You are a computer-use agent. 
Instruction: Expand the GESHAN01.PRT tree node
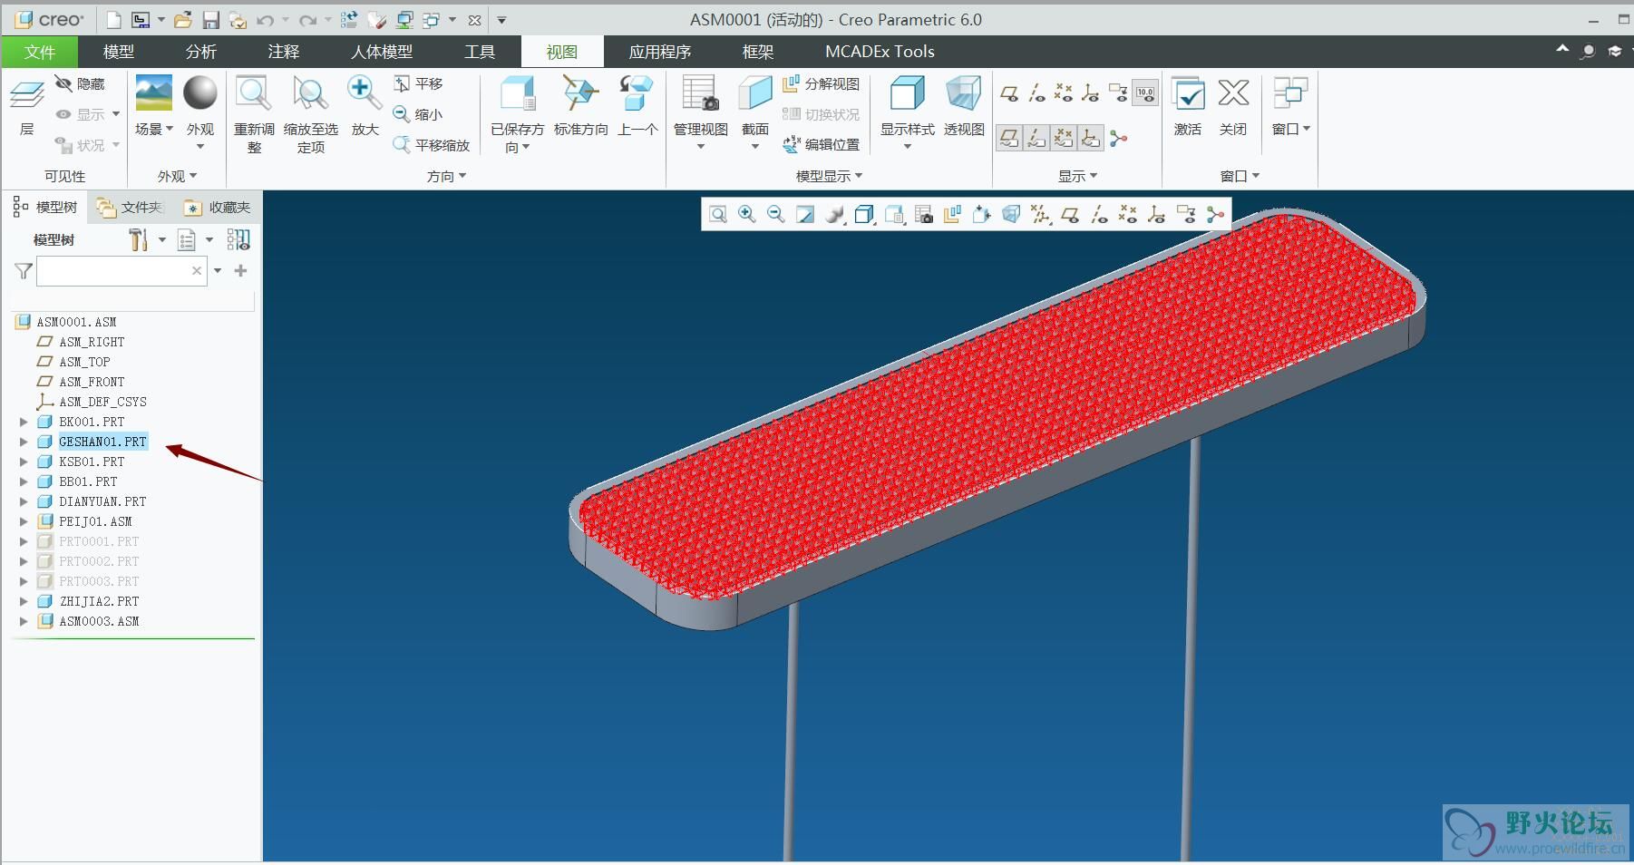[x=24, y=442]
